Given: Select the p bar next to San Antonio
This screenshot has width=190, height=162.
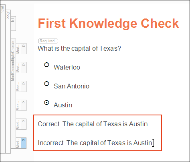Looking at the screenshot, I should [24, 86].
